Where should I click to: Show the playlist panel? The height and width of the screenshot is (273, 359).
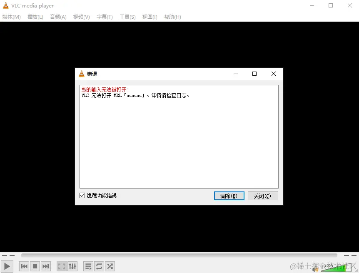pyautogui.click(x=88, y=266)
